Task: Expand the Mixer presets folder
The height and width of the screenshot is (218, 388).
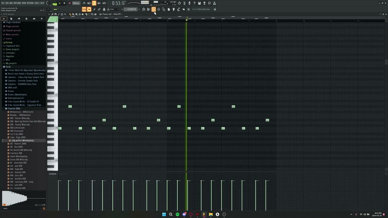Action: (12, 34)
